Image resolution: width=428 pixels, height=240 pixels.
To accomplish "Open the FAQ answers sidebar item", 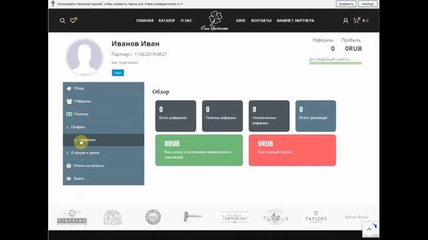I will 104,166.
